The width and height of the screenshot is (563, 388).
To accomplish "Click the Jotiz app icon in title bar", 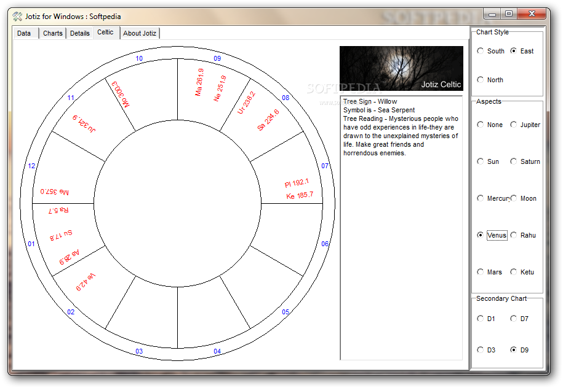I will point(17,16).
